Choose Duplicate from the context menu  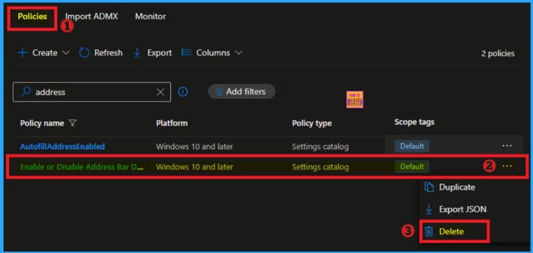(x=457, y=187)
